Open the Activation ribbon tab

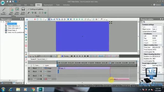pos(66,5)
